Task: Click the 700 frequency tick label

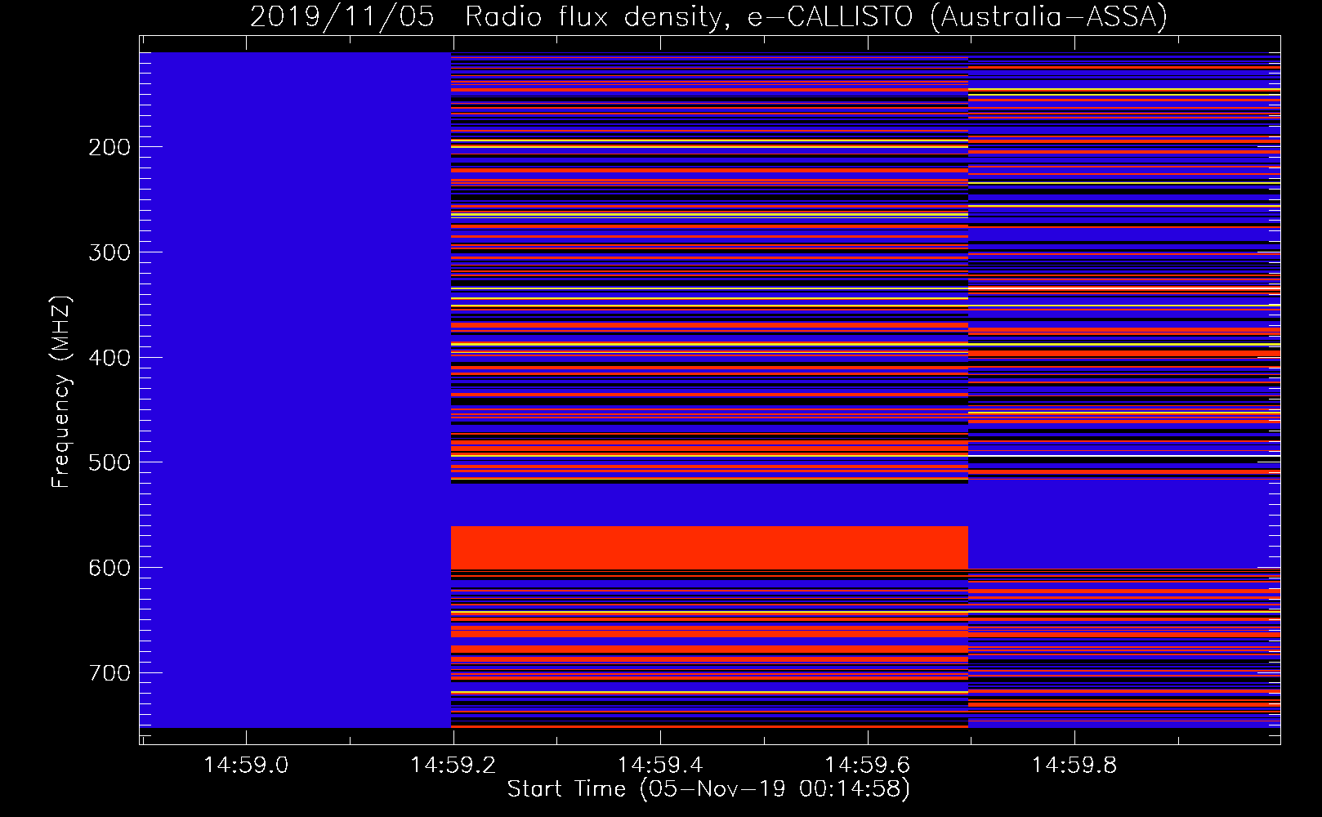Action: click(109, 673)
